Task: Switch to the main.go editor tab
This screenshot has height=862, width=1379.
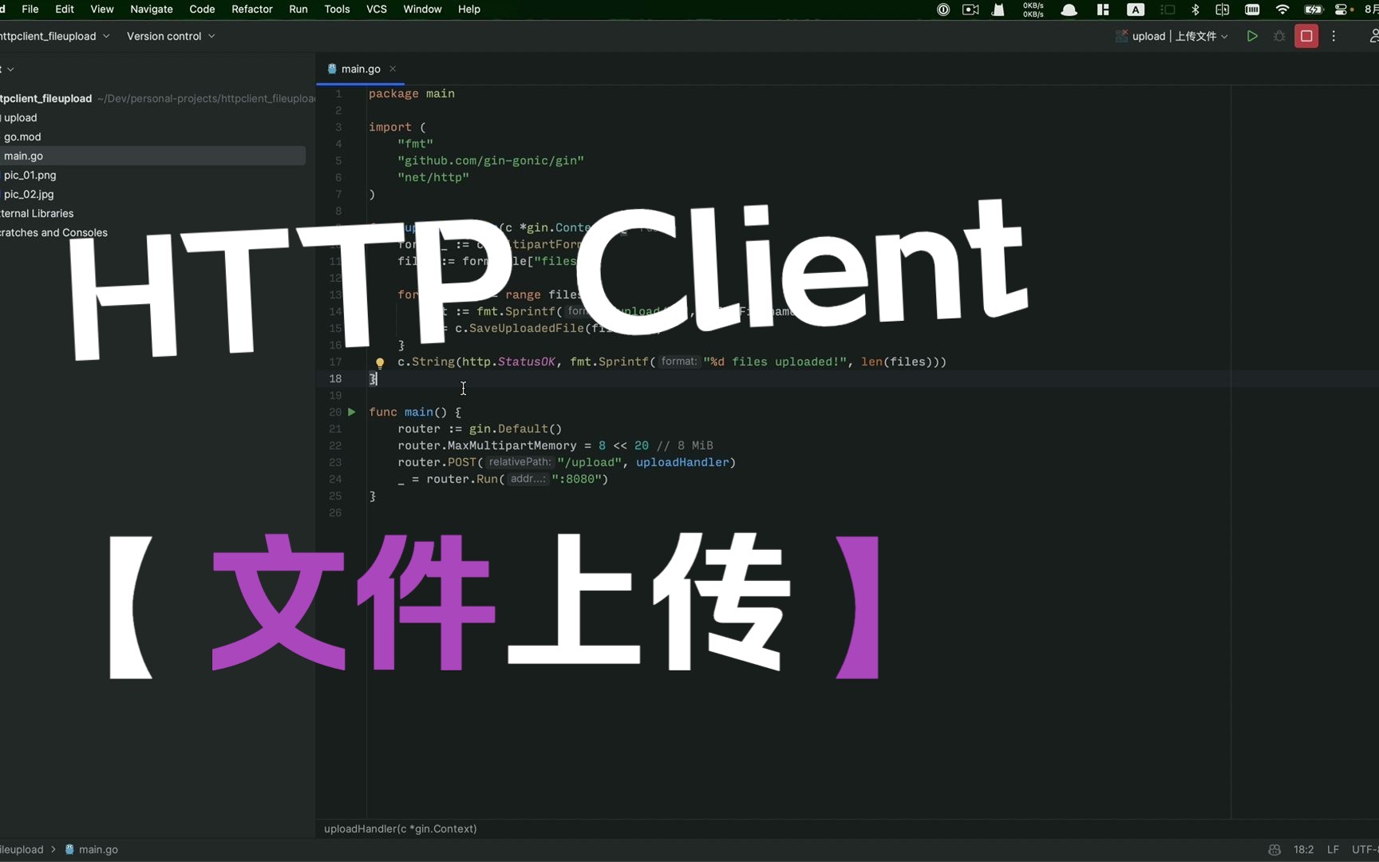Action: (x=360, y=69)
